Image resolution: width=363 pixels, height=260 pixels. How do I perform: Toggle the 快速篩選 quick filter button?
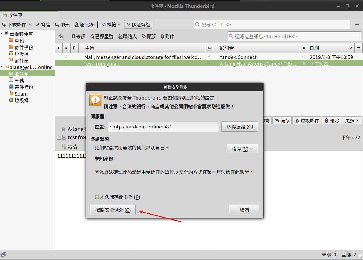tap(138, 25)
